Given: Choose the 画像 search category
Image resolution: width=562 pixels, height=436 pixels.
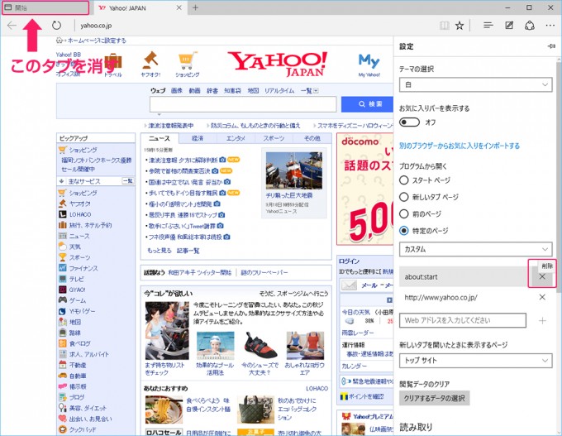Looking at the screenshot, I should 177,90.
